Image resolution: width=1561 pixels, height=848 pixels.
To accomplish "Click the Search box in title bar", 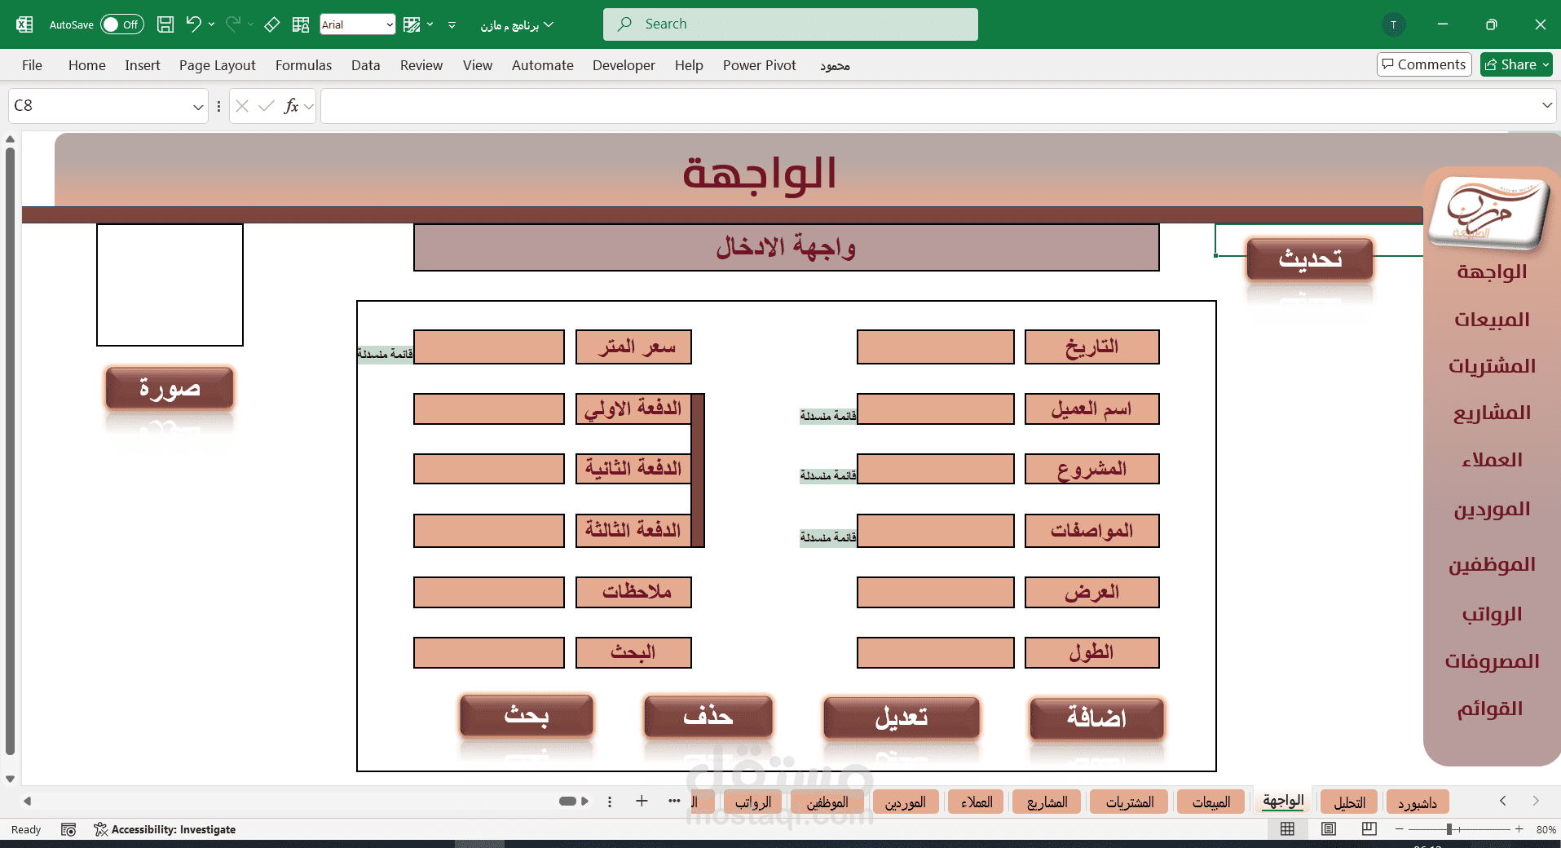I will coord(791,24).
